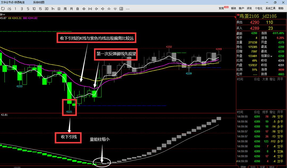Open the 账户 menu
The height and width of the screenshot is (168, 287).
point(241,8)
